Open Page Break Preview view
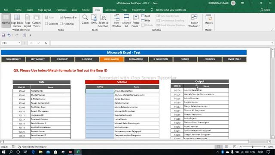 click(17, 21)
